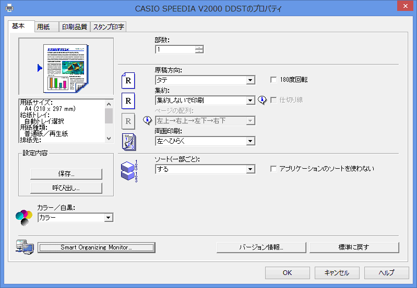Image resolution: width=417 pixels, height=288 pixels.
Task: Click the document preview thumbnail
Action: pyautogui.click(x=66, y=68)
